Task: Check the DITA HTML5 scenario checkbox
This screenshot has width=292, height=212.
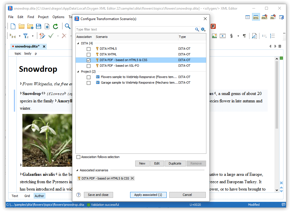Action: pos(89,49)
